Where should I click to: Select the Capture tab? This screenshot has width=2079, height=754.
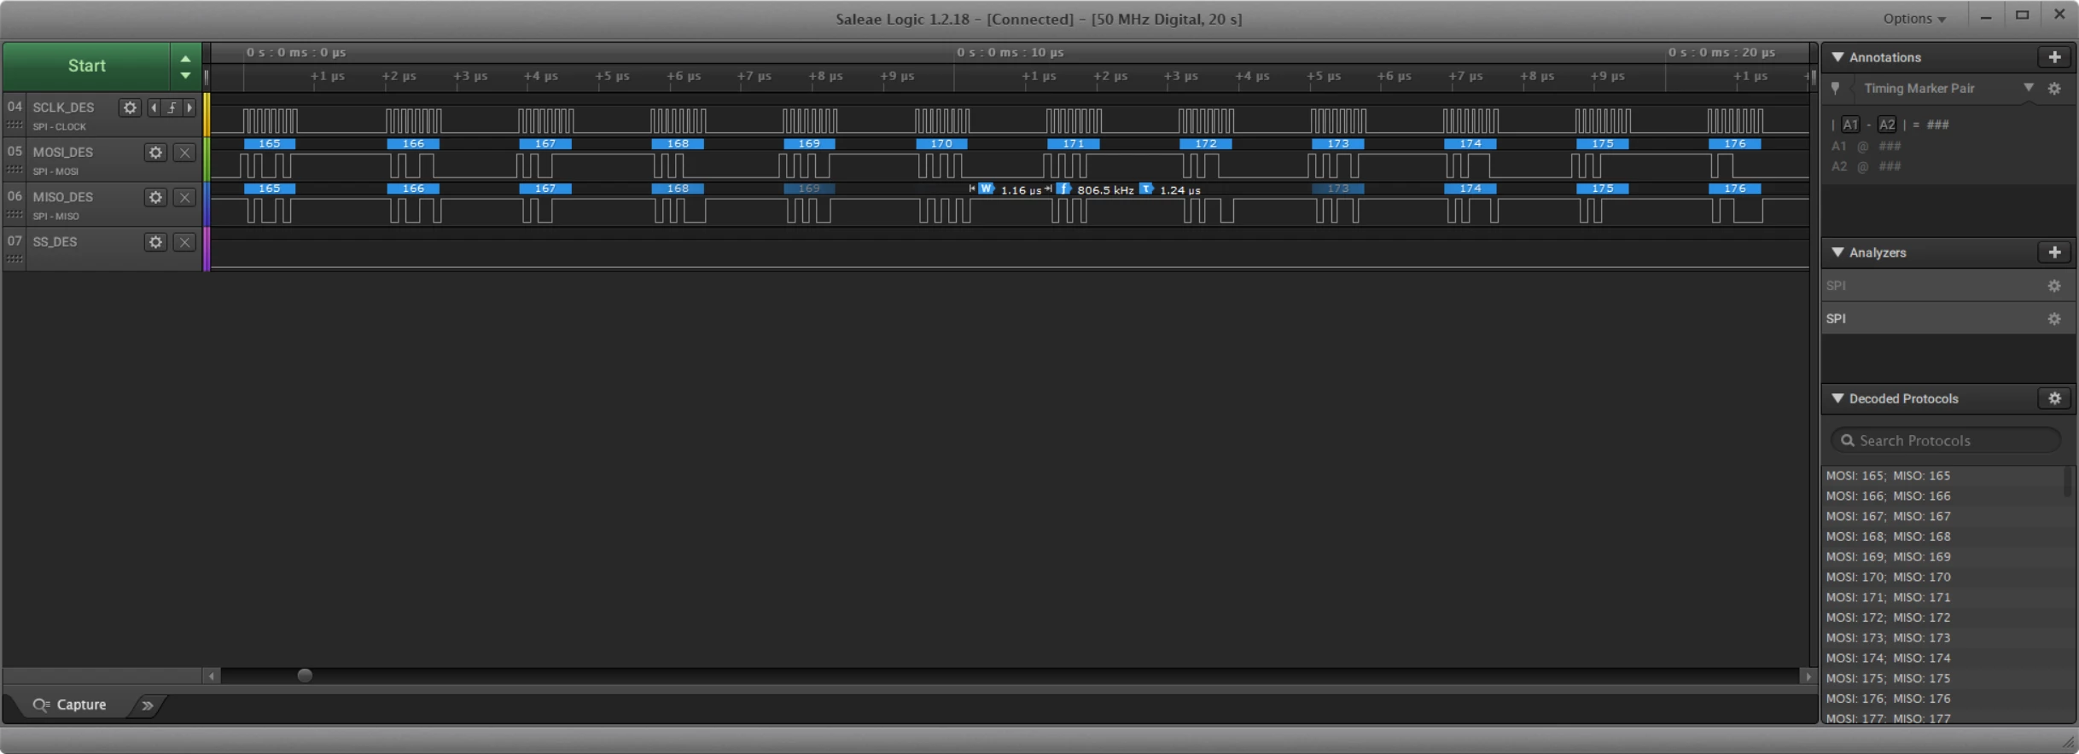[x=70, y=705]
